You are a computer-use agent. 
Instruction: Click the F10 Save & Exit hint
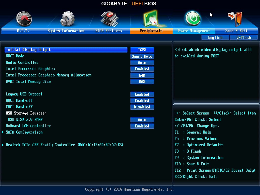(x=192, y=164)
